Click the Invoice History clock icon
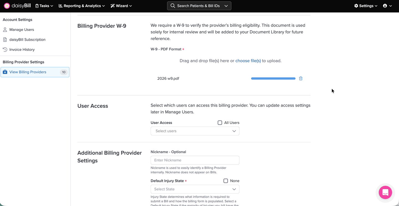 pyautogui.click(x=5, y=50)
